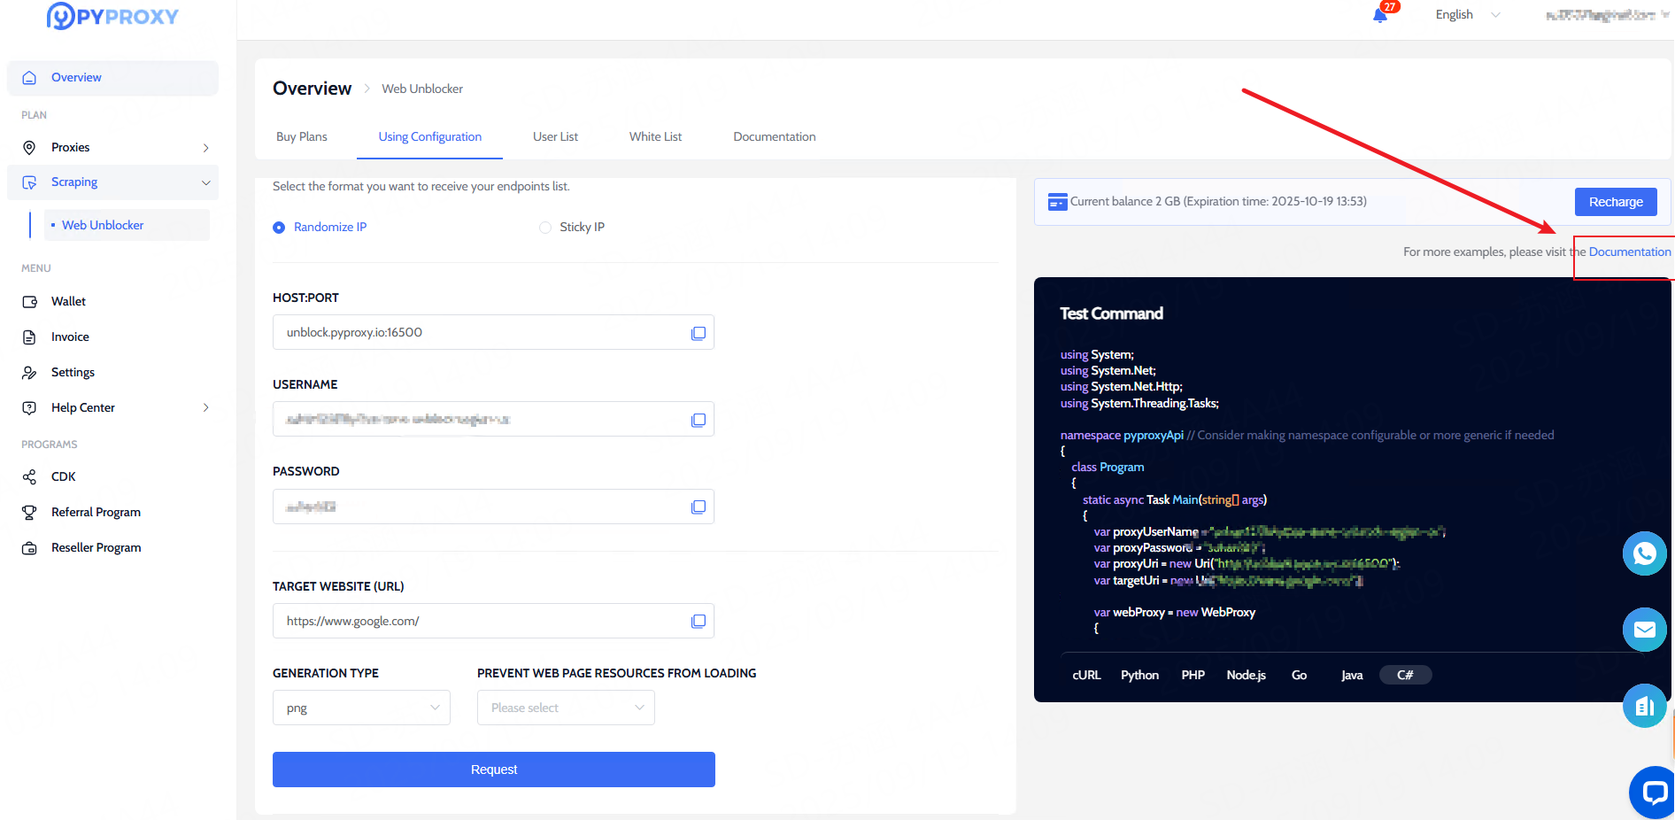The width and height of the screenshot is (1675, 820).
Task: Collapse the Scraping submenu
Action: point(205,182)
